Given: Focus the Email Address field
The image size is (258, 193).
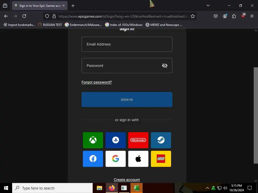Looking at the screenshot, I should (127, 44).
